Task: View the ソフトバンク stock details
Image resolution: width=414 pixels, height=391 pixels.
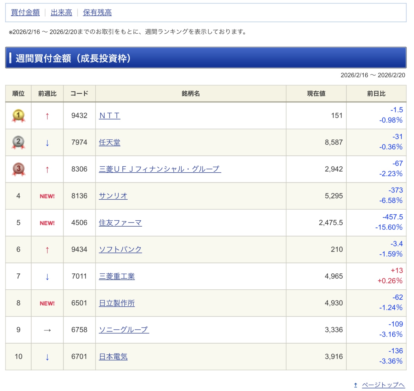Action: point(120,249)
